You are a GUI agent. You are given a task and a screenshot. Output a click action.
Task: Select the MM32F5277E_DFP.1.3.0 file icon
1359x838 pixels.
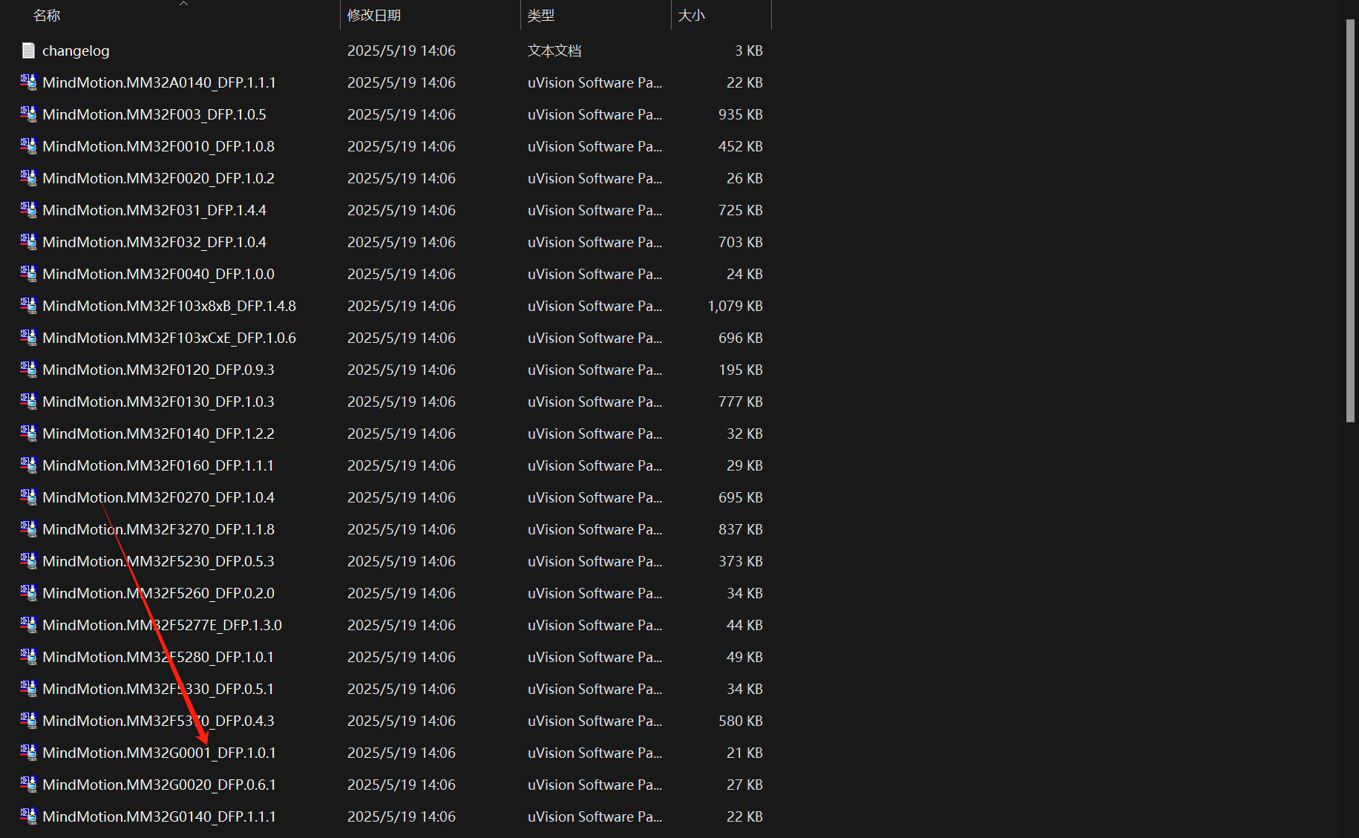click(x=28, y=625)
